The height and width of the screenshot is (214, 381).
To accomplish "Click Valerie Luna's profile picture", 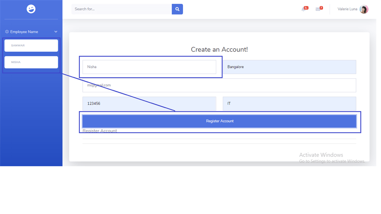I will [x=363, y=9].
